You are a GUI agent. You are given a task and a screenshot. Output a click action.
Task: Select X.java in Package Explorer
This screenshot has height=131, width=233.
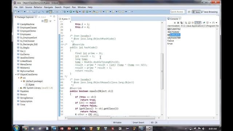click(31, 84)
